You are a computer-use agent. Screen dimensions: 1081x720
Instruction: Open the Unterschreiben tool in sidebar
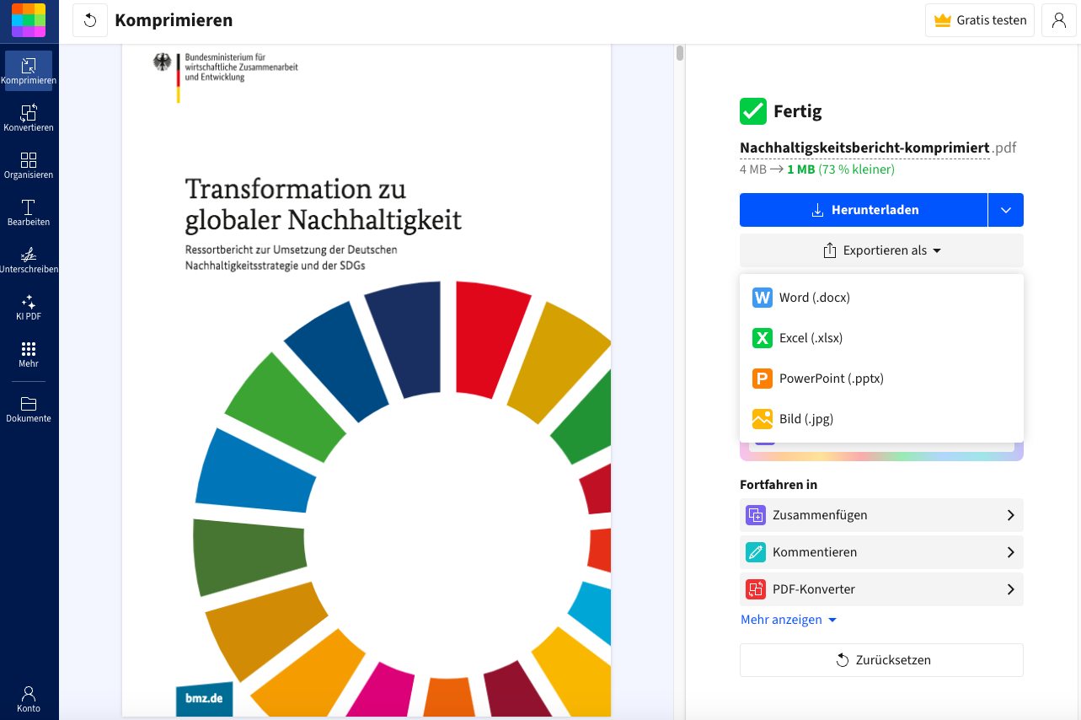pyautogui.click(x=29, y=260)
